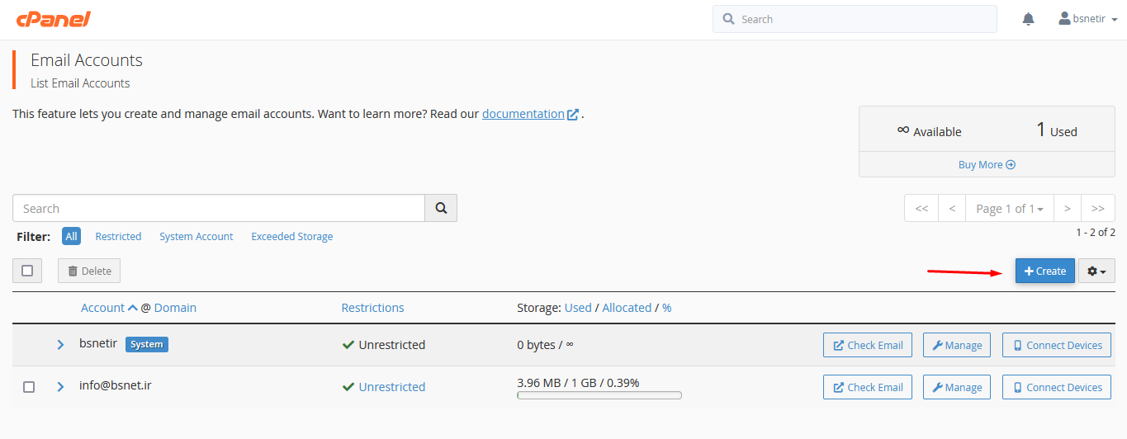Click the 1 - 2 of 2 count text
1127x439 pixels.
click(1096, 233)
